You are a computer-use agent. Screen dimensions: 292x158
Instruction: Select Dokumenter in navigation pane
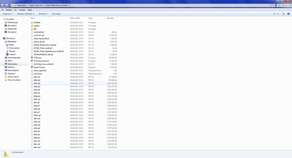coord(14,48)
